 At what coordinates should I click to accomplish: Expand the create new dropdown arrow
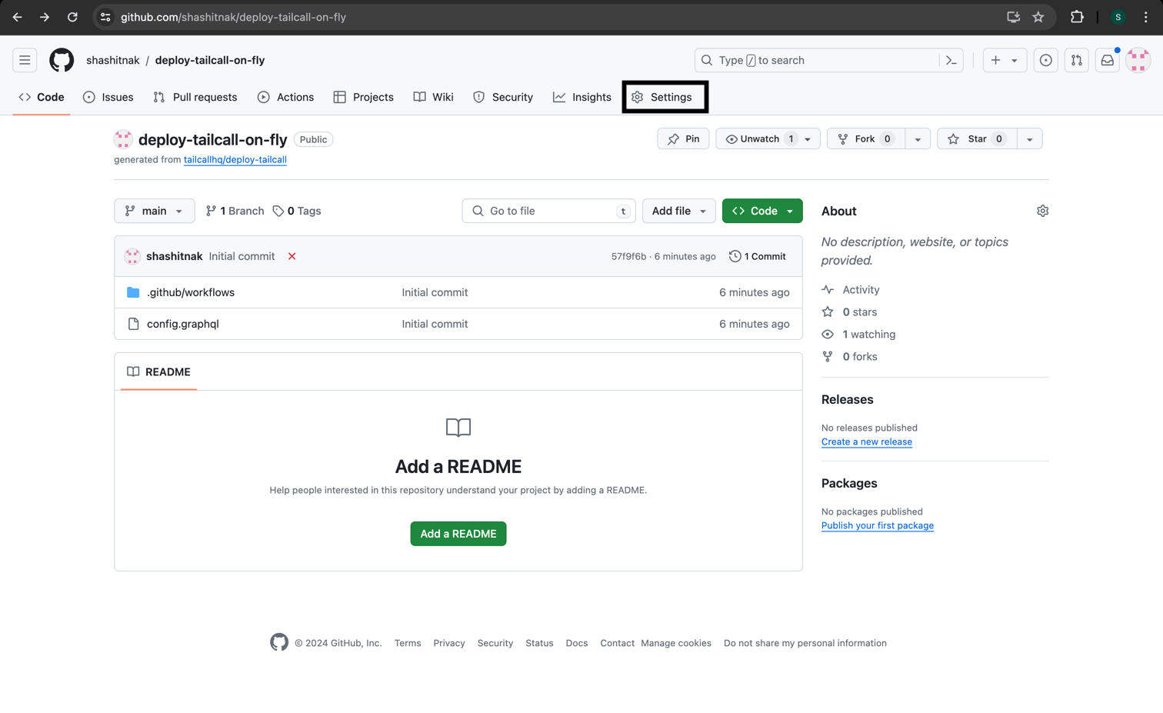(x=1015, y=60)
